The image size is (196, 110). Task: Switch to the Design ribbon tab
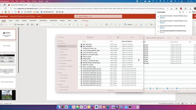click(24, 20)
